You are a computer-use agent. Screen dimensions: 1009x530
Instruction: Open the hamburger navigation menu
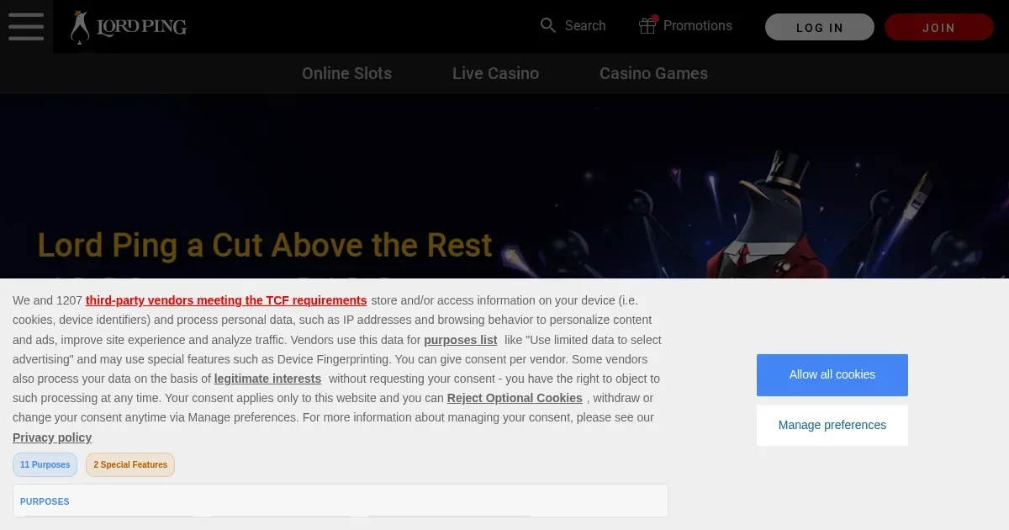[x=26, y=26]
